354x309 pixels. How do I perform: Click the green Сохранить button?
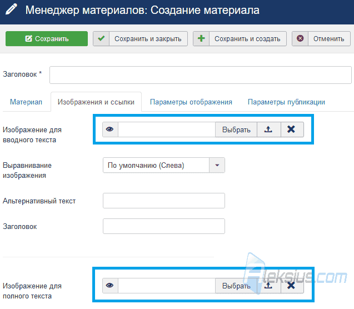coord(47,38)
